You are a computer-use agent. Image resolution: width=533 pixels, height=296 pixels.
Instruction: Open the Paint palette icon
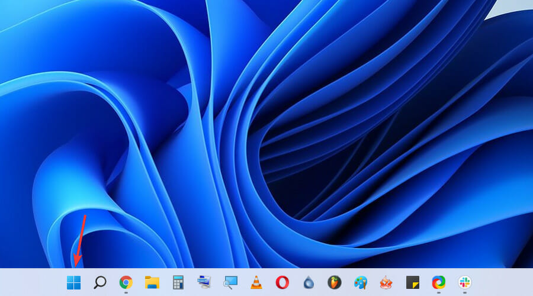coord(360,282)
